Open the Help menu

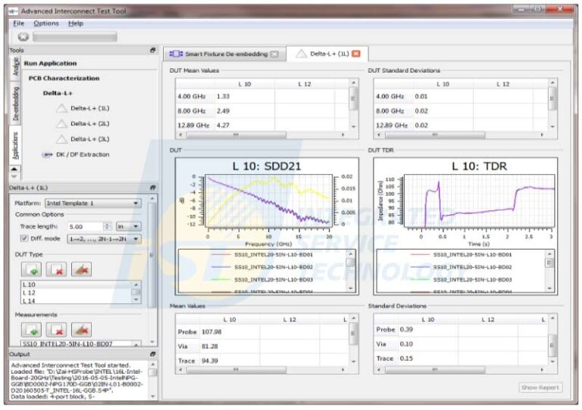click(x=76, y=23)
